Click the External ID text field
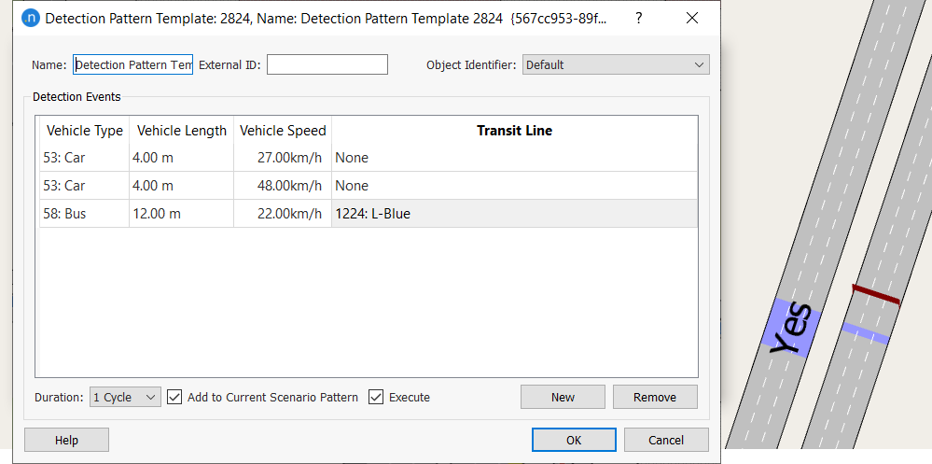This screenshot has height=464, width=932. 327,64
